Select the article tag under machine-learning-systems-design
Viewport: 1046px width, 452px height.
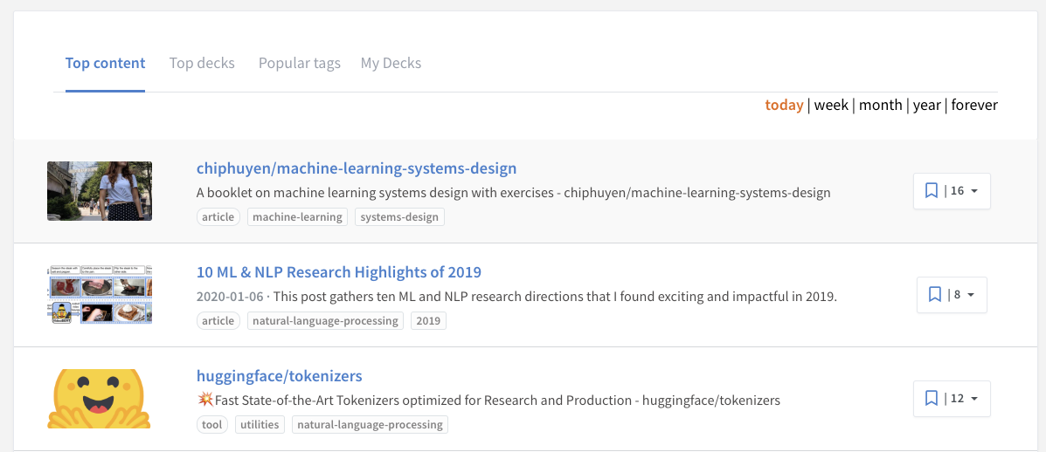(218, 217)
